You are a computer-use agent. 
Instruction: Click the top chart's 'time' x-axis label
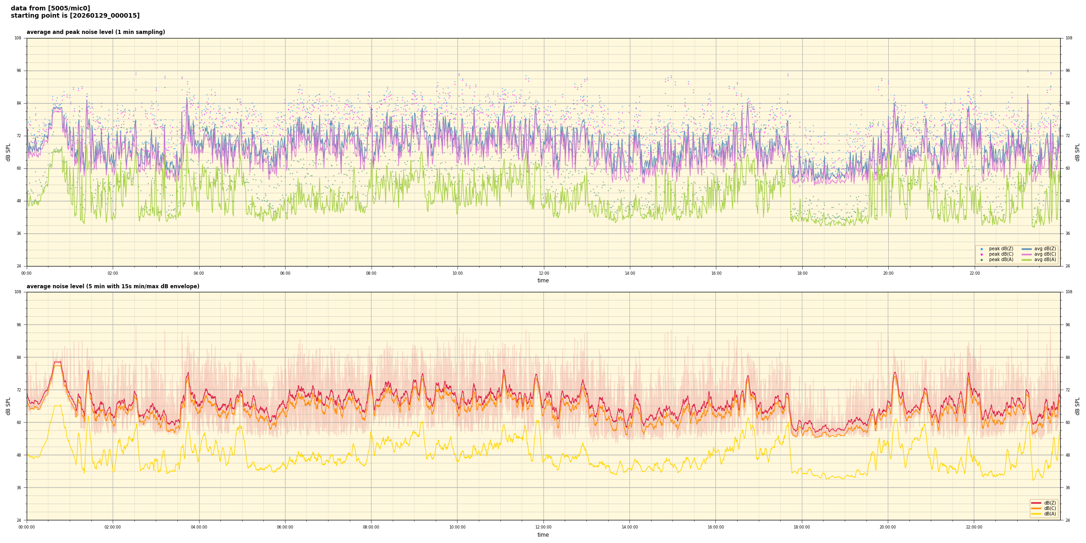coord(543,281)
